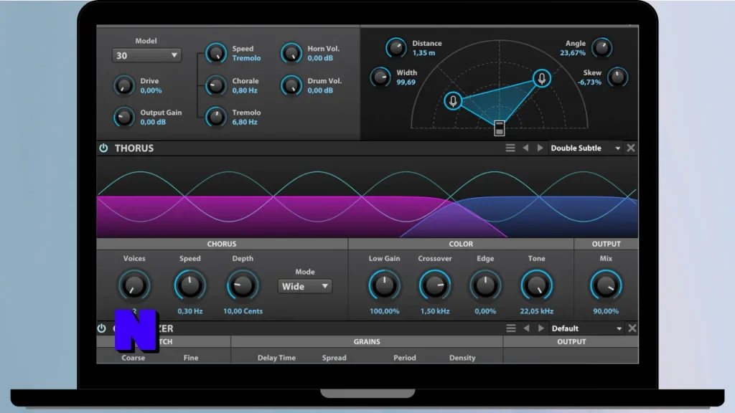Click the Crossover knob
This screenshot has height=413, width=735.
click(x=434, y=285)
